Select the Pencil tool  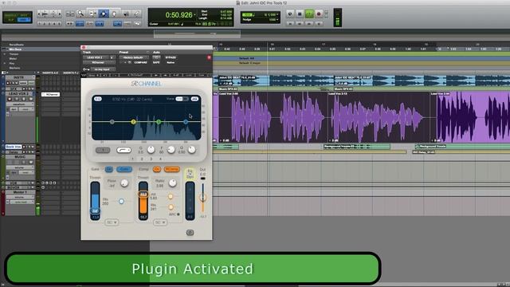click(137, 14)
